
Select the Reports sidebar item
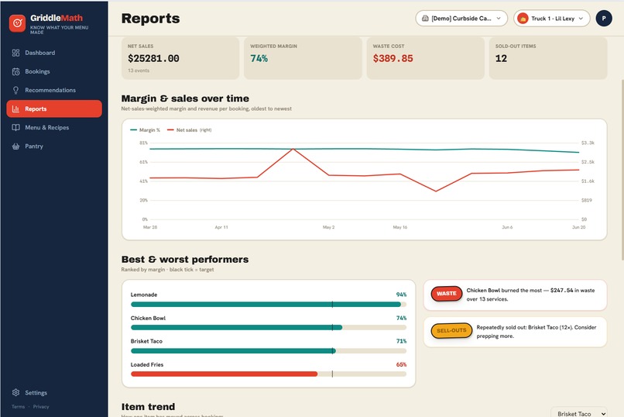[x=54, y=109]
